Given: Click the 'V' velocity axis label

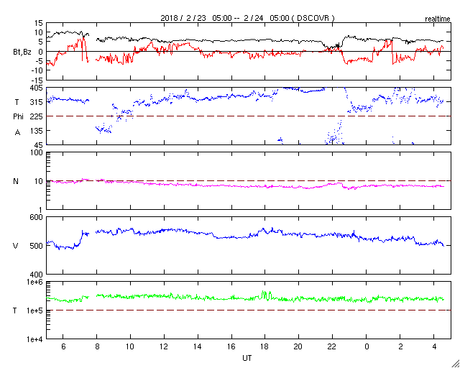Looking at the screenshot, I should [x=16, y=246].
